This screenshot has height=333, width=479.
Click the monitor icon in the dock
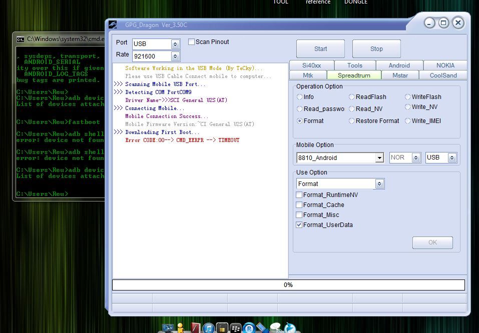[168, 328]
